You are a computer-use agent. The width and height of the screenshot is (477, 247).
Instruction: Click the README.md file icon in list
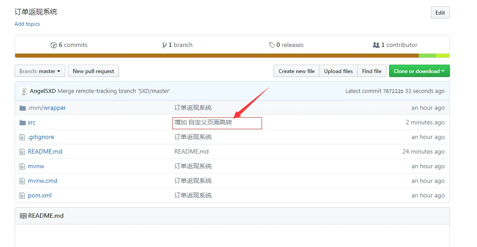22,152
